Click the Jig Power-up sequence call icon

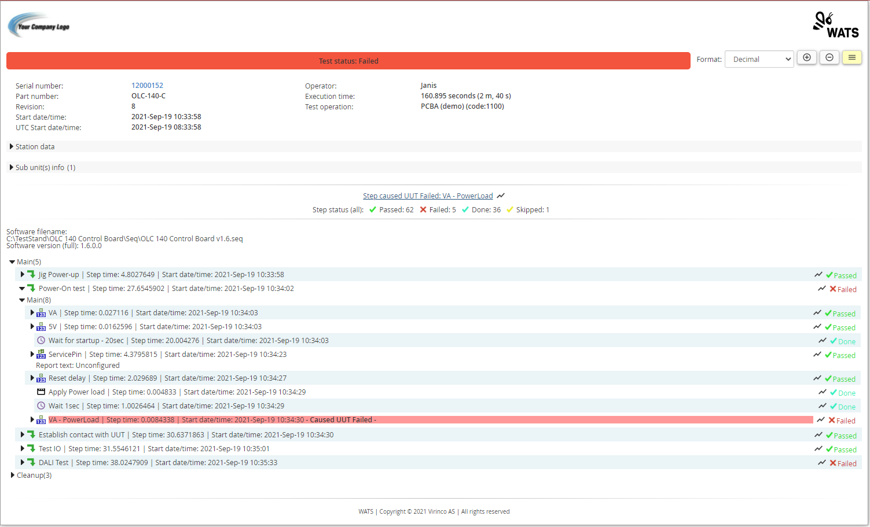31,275
